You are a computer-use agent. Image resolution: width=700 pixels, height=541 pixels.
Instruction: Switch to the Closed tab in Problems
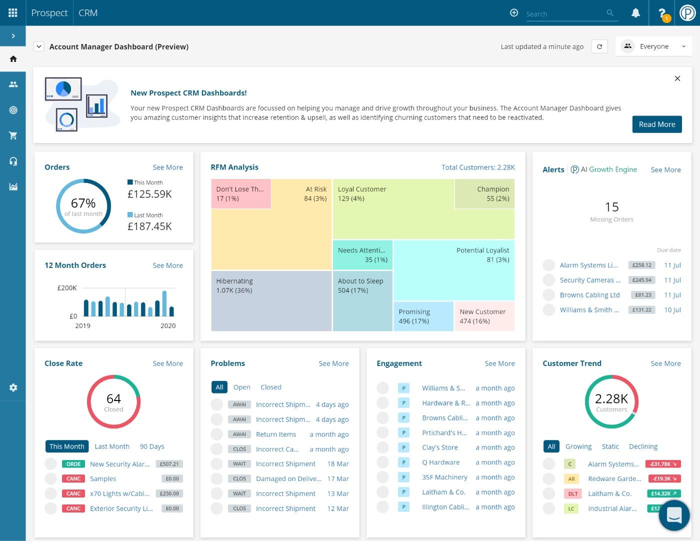click(x=270, y=387)
